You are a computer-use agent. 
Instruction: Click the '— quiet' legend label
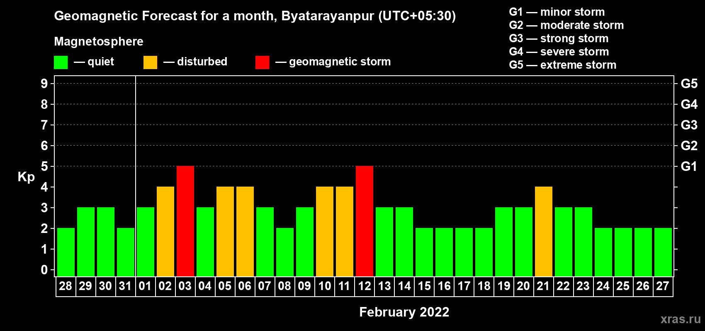[x=94, y=62]
